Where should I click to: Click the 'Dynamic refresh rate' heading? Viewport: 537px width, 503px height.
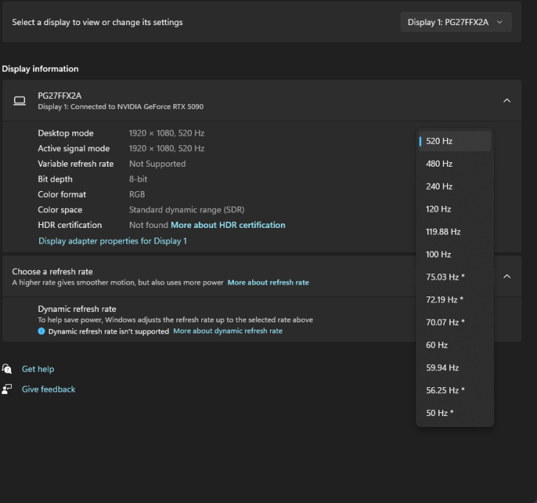coord(77,309)
